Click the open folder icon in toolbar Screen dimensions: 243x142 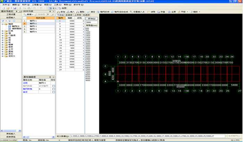(x=8, y=8)
